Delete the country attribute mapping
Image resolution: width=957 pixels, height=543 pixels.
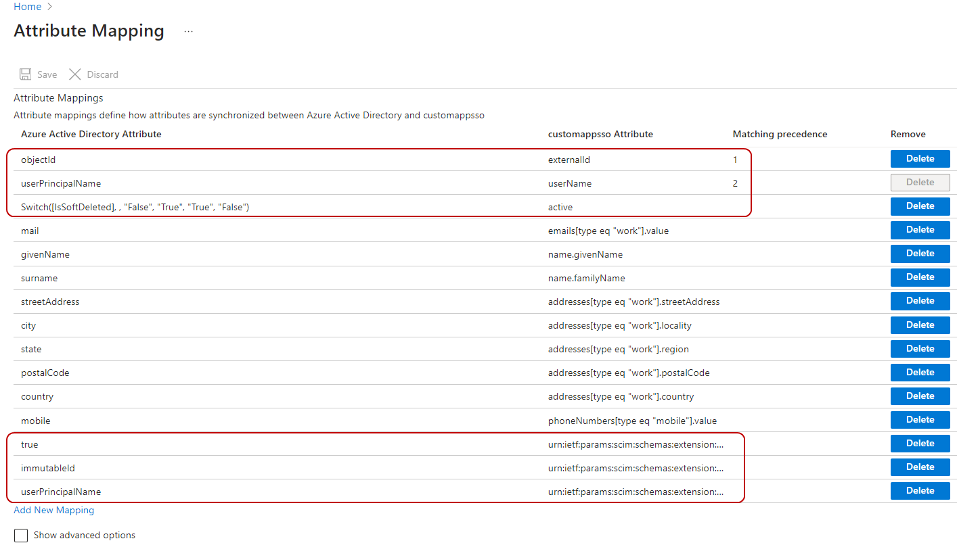[x=920, y=396]
